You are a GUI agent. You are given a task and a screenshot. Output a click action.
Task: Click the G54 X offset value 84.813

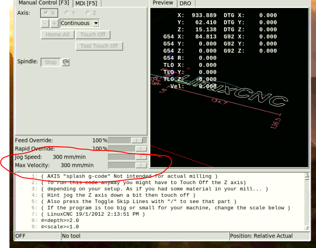point(206,37)
